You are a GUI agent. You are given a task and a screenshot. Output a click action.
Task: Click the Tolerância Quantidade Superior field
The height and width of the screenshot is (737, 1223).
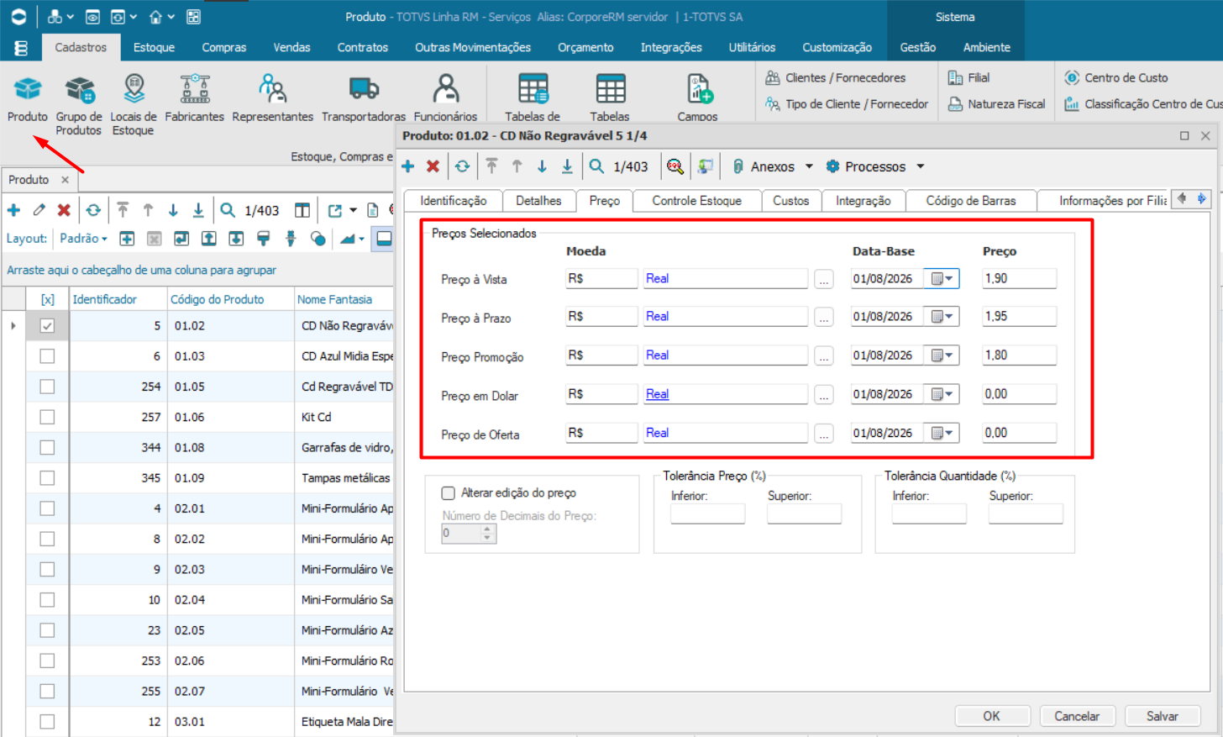coord(1026,513)
